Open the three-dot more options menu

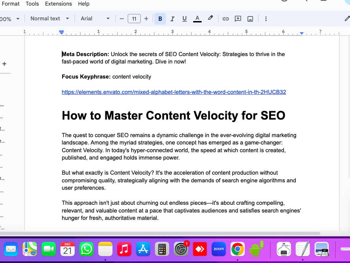266,19
